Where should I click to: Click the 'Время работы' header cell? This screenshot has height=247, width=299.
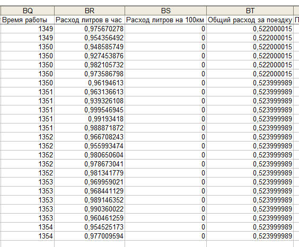(28, 20)
